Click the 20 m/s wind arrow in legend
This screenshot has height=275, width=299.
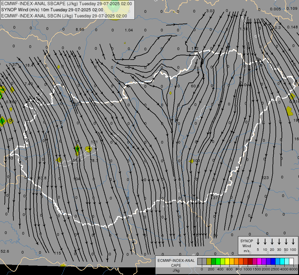272,242
